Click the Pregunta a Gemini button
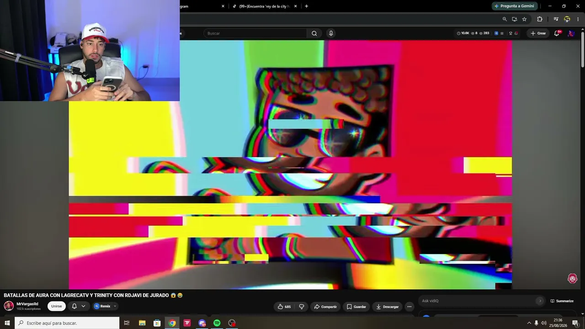Screen dimensions: 585x329 coord(514,6)
